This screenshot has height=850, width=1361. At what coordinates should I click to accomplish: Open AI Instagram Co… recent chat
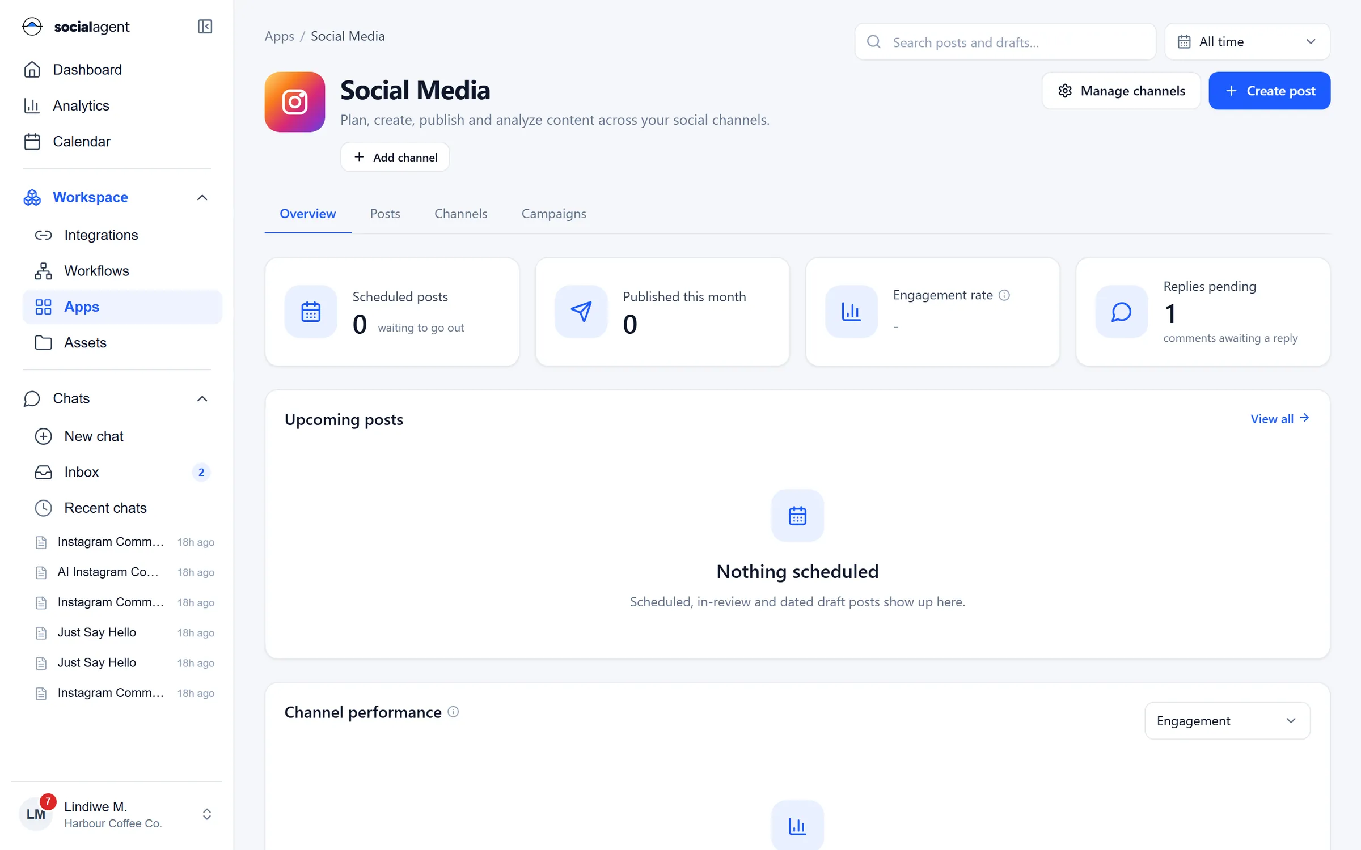coord(125,572)
